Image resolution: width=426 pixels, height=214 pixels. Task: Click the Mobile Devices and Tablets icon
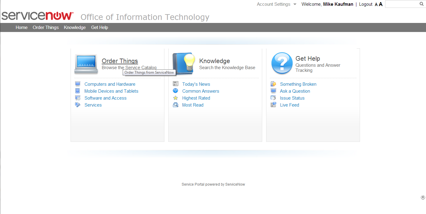[78, 91]
